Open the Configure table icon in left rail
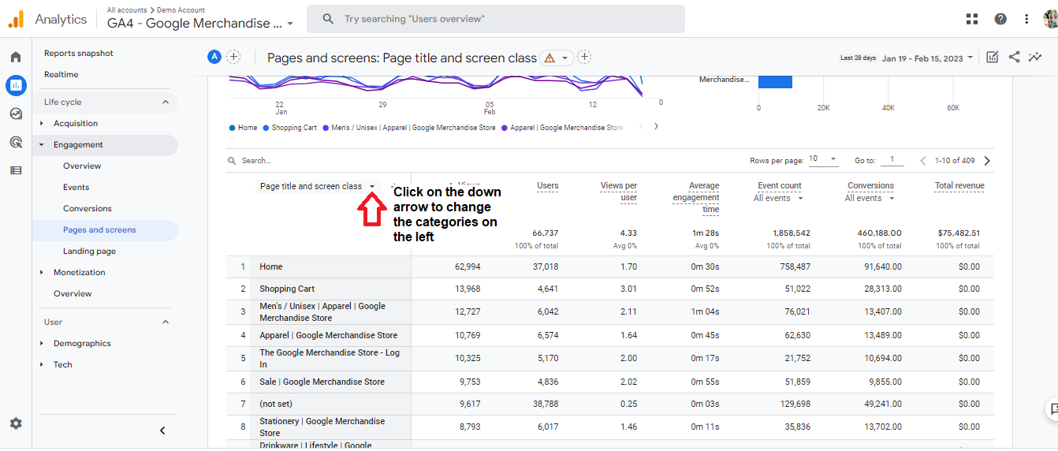Viewport: 1058px width, 451px height. tap(16, 170)
